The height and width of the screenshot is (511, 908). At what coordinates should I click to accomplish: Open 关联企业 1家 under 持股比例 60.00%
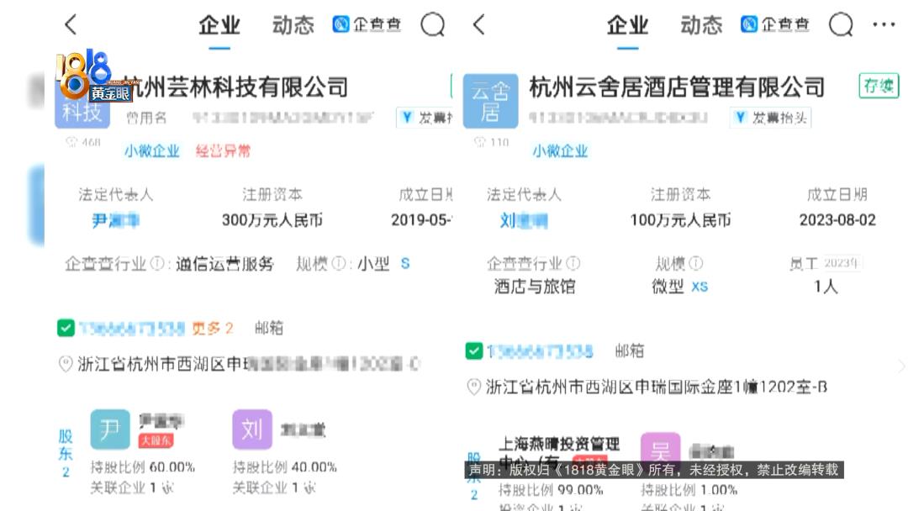(x=132, y=487)
